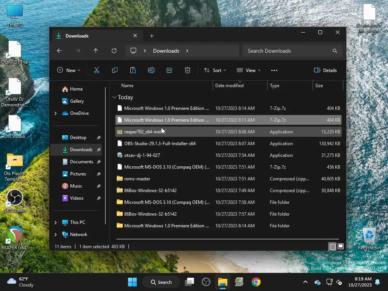Switch to the details list layout icon

coord(332,246)
